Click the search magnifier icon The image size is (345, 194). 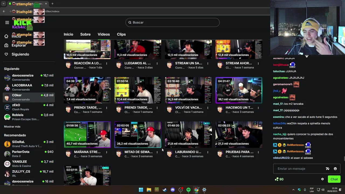click(130, 23)
